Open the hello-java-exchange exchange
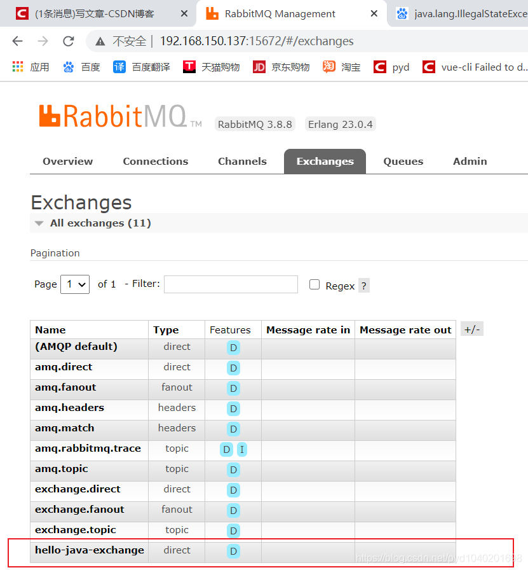 tap(90, 550)
